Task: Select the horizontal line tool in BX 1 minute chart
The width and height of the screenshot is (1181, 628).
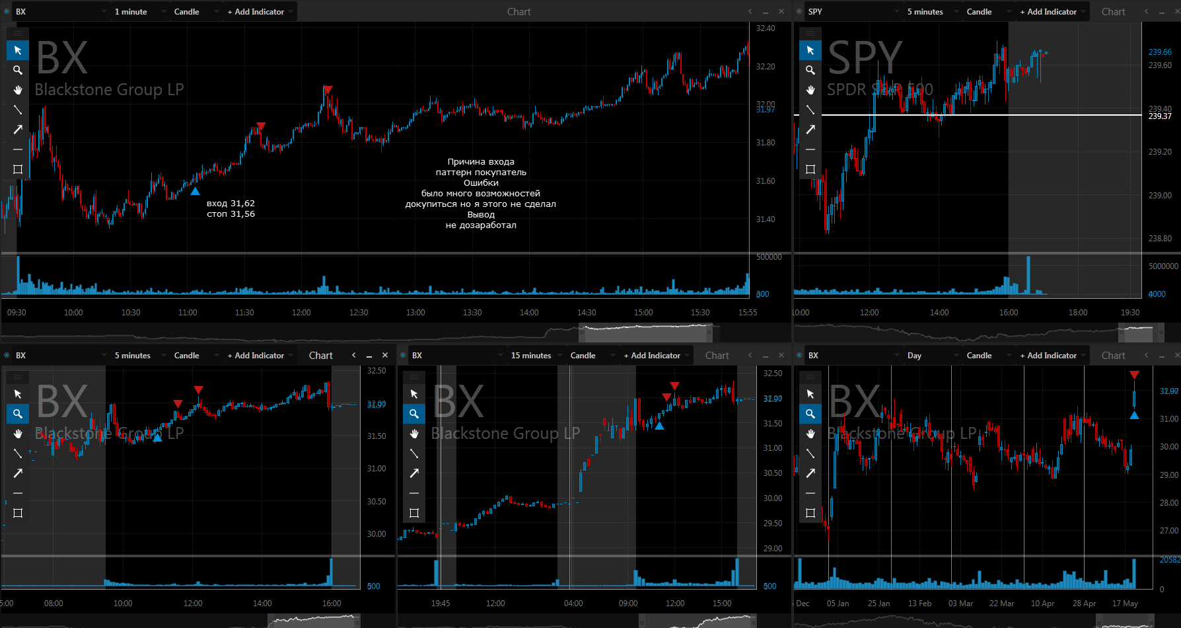Action: [x=18, y=149]
